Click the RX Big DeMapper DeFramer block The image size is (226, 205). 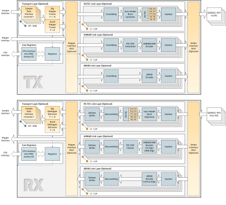coord(52,113)
